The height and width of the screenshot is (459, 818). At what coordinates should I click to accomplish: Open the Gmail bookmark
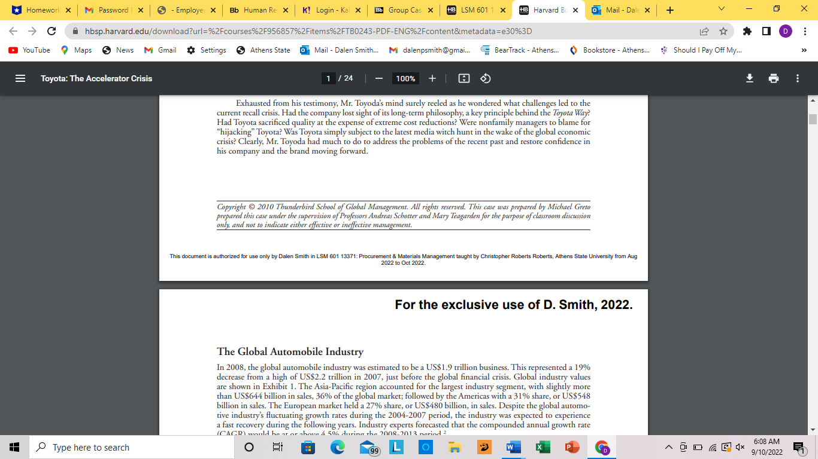pyautogui.click(x=160, y=50)
